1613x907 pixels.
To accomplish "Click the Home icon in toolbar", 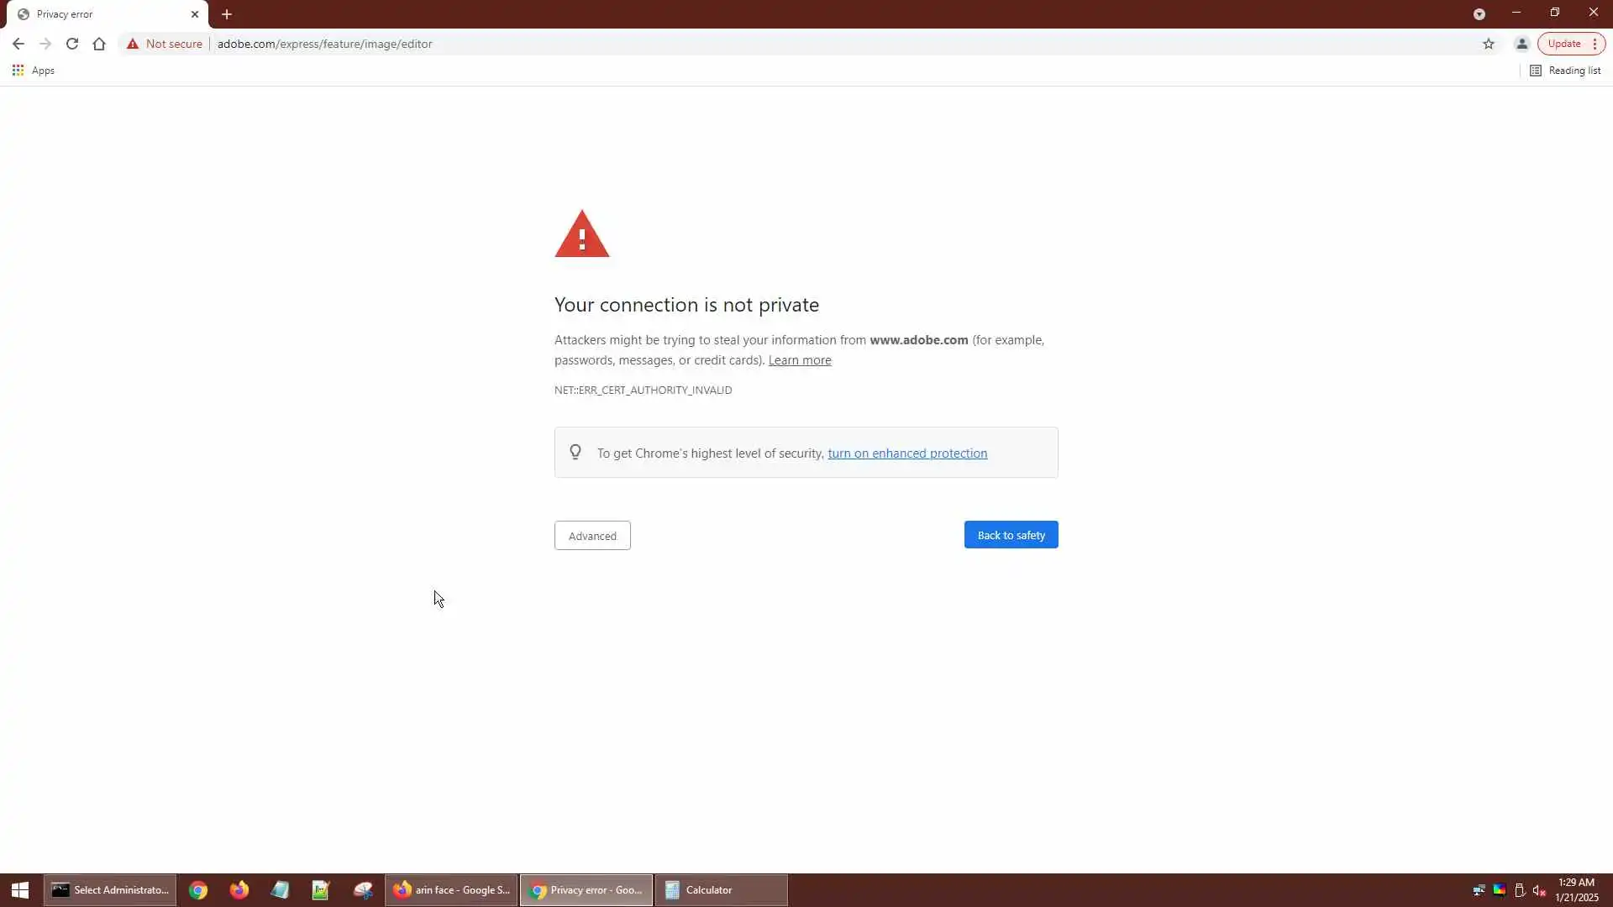I will [99, 44].
